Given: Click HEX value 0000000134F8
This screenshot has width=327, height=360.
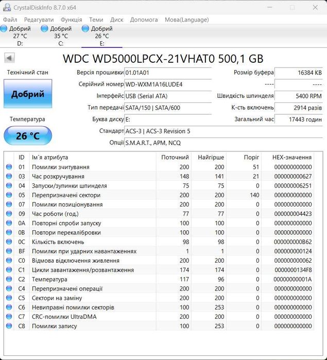Looking at the screenshot, I should click(293, 270).
